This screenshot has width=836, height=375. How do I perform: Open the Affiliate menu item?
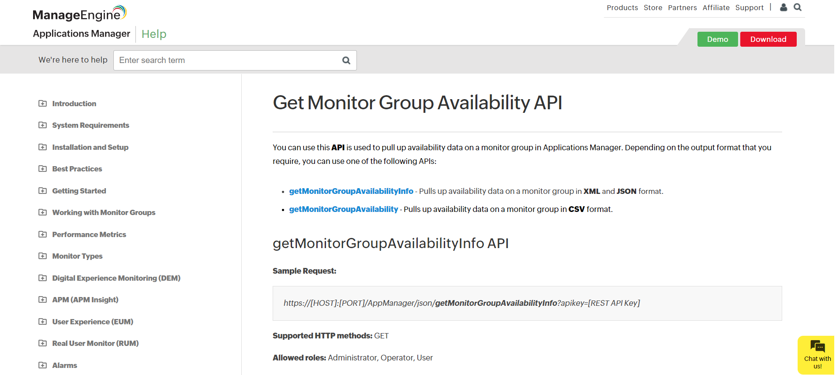[716, 7]
